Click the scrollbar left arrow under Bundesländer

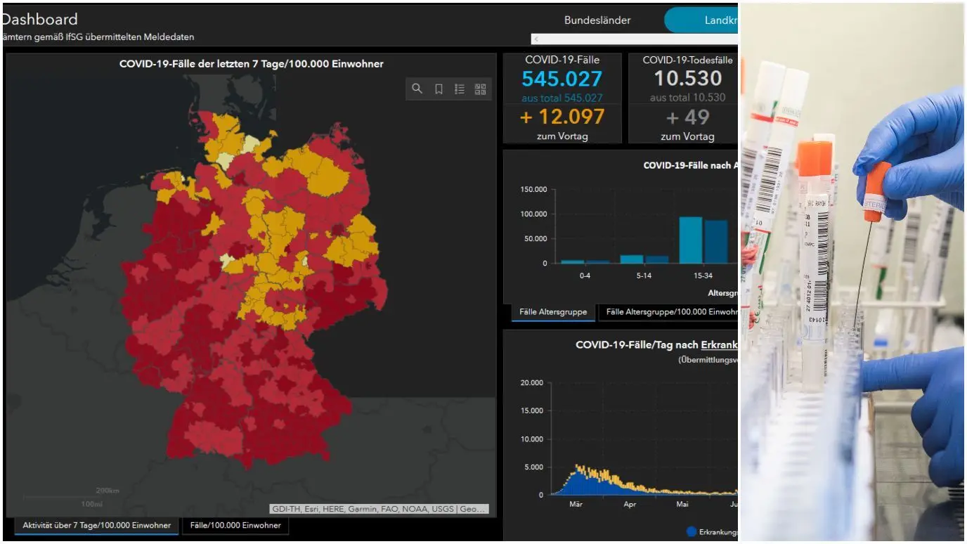(x=537, y=40)
